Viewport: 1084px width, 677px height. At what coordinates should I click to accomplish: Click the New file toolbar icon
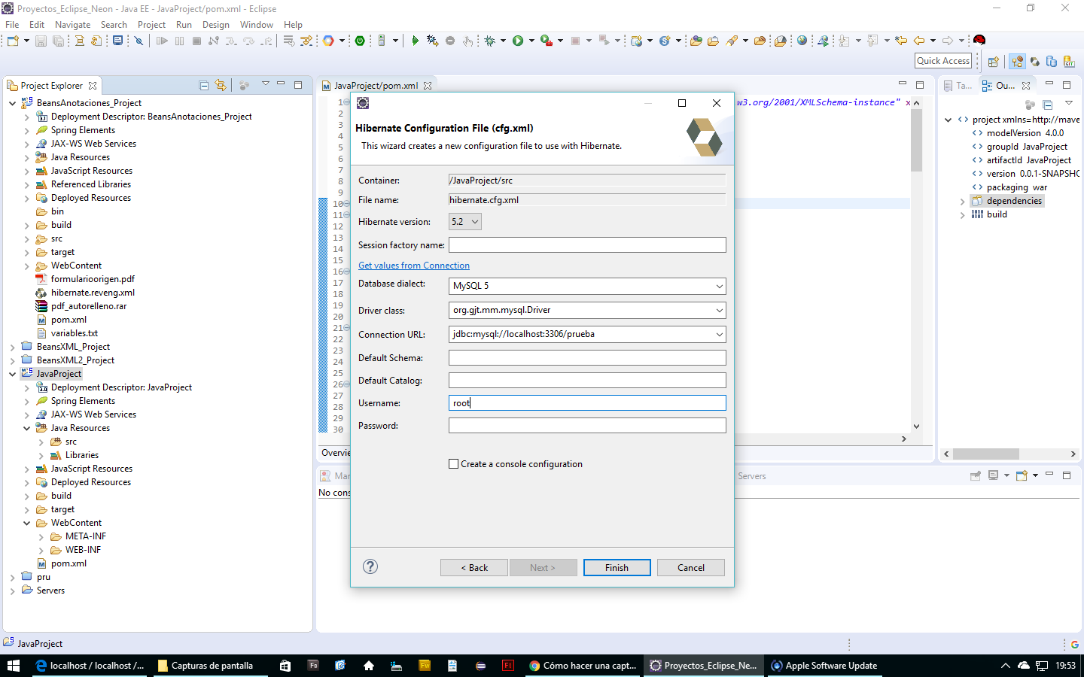(x=13, y=41)
